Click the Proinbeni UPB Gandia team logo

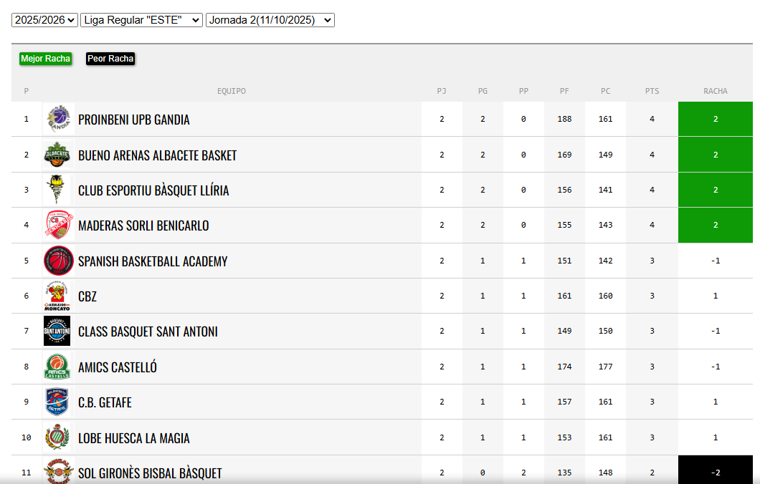(x=58, y=119)
